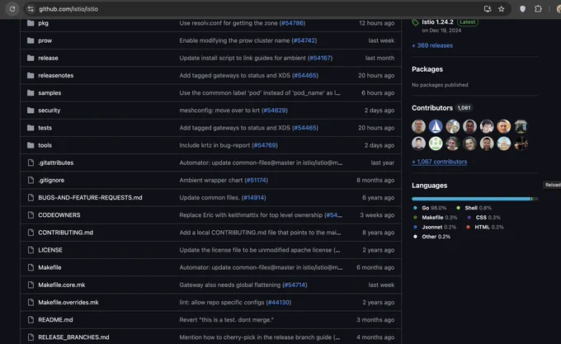The image size is (561, 344).
Task: Open pull request #14914 link
Action: pos(253,197)
